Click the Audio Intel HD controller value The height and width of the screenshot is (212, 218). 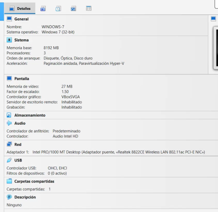pos(65,136)
